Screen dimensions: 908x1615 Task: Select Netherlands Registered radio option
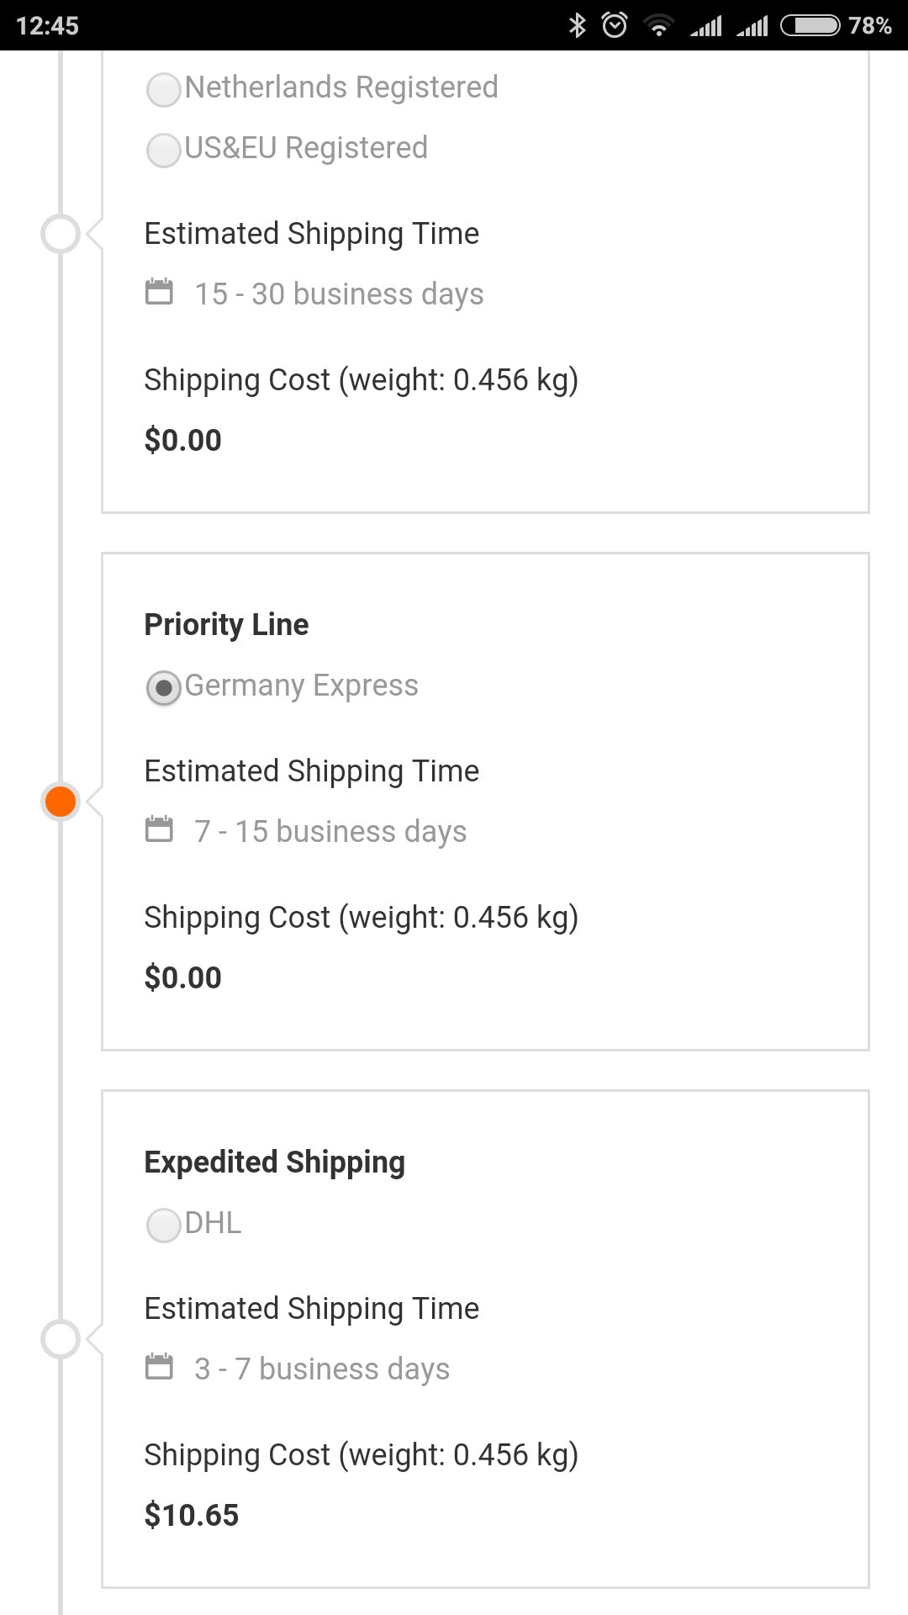tap(164, 89)
